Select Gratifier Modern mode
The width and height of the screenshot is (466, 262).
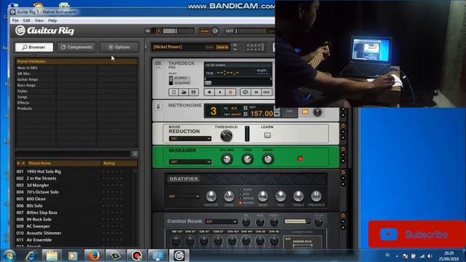pyautogui.click(x=247, y=203)
